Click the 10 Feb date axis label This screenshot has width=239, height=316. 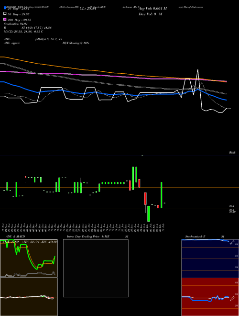tap(164, 227)
